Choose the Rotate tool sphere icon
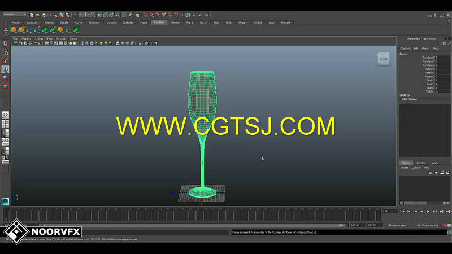This screenshot has height=254, width=452. (x=5, y=78)
